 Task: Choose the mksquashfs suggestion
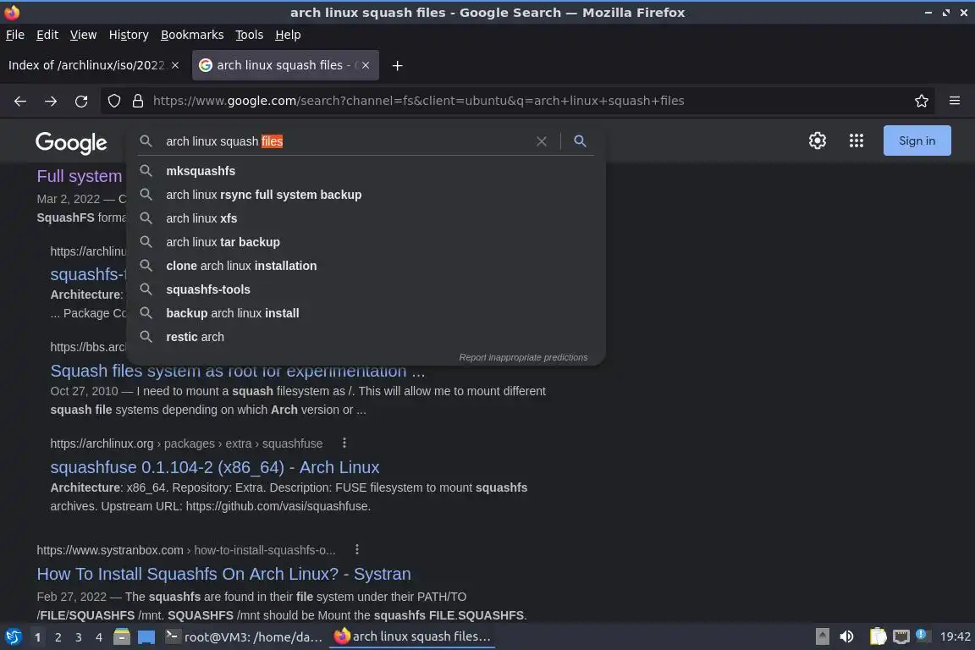(366, 170)
